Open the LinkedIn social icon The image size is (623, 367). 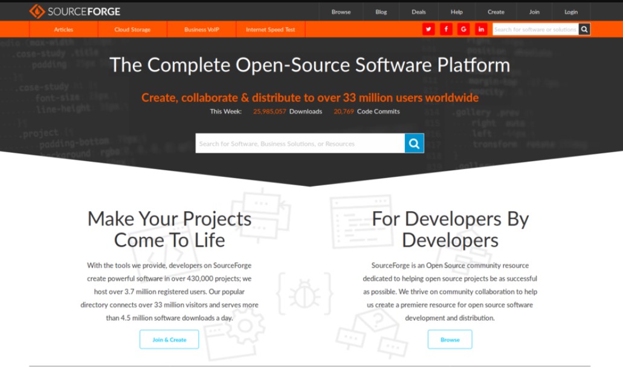point(481,29)
